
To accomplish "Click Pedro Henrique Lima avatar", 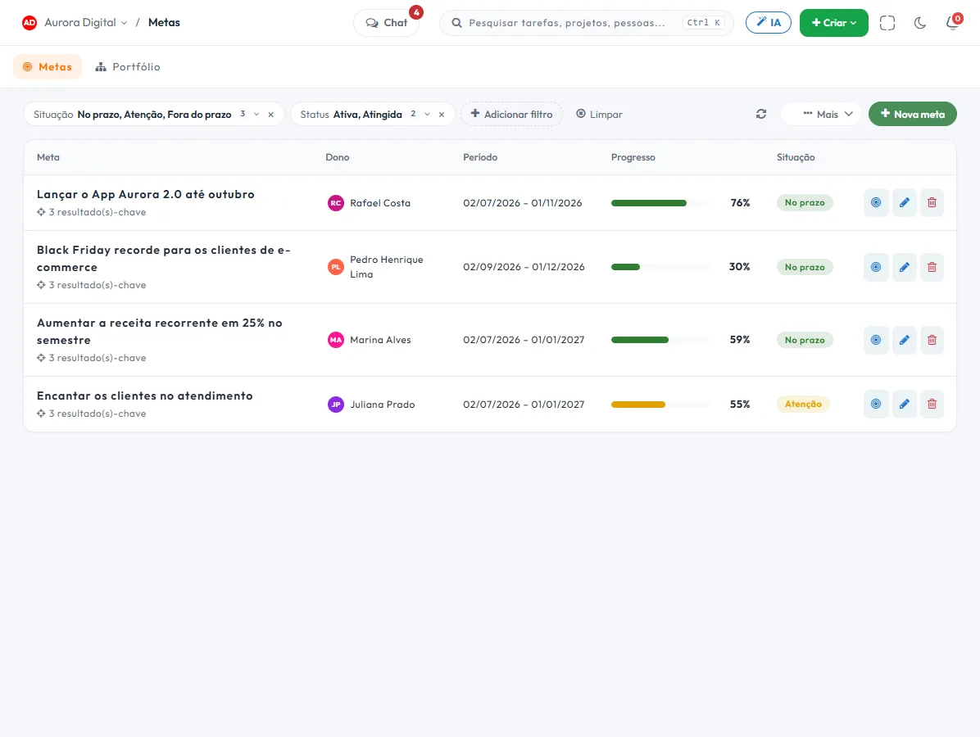I will tap(336, 267).
